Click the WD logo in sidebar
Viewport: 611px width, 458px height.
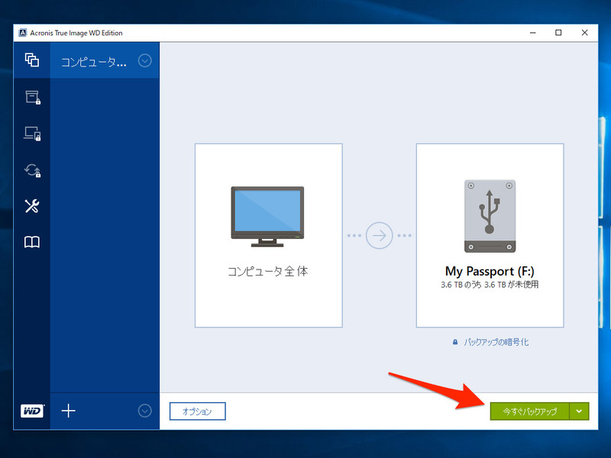[x=32, y=411]
